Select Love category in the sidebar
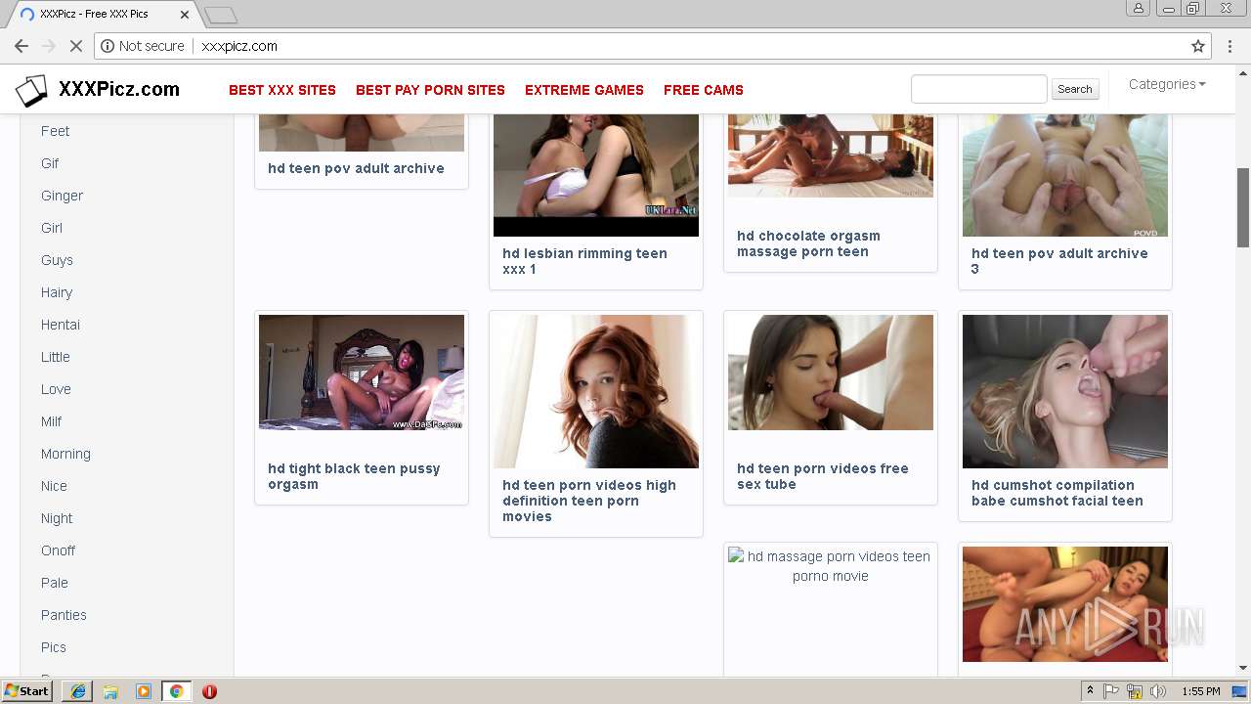1251x704 pixels. click(x=56, y=389)
